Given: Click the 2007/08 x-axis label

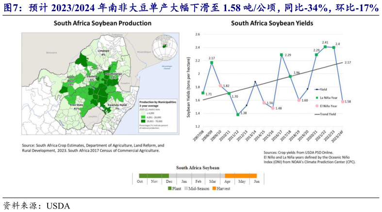Looking at the screenshot, I should [x=198, y=135].
